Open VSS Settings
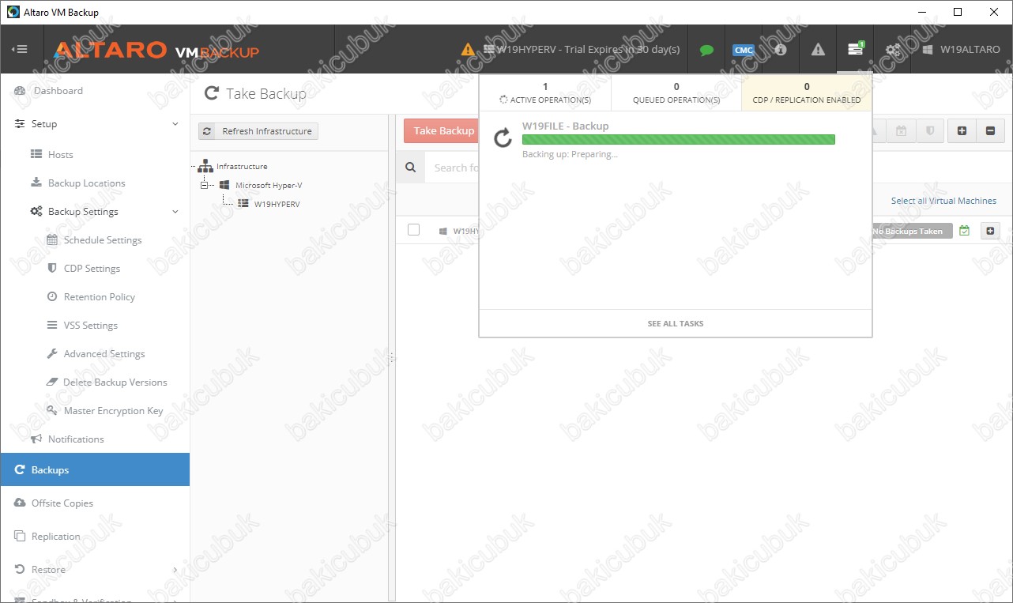This screenshot has height=603, width=1013. [90, 326]
